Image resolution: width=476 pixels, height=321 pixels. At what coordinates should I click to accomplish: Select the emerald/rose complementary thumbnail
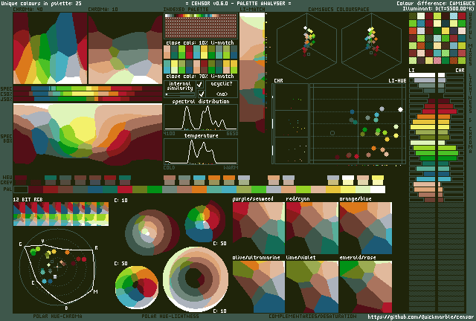pyautogui.click(x=366, y=287)
